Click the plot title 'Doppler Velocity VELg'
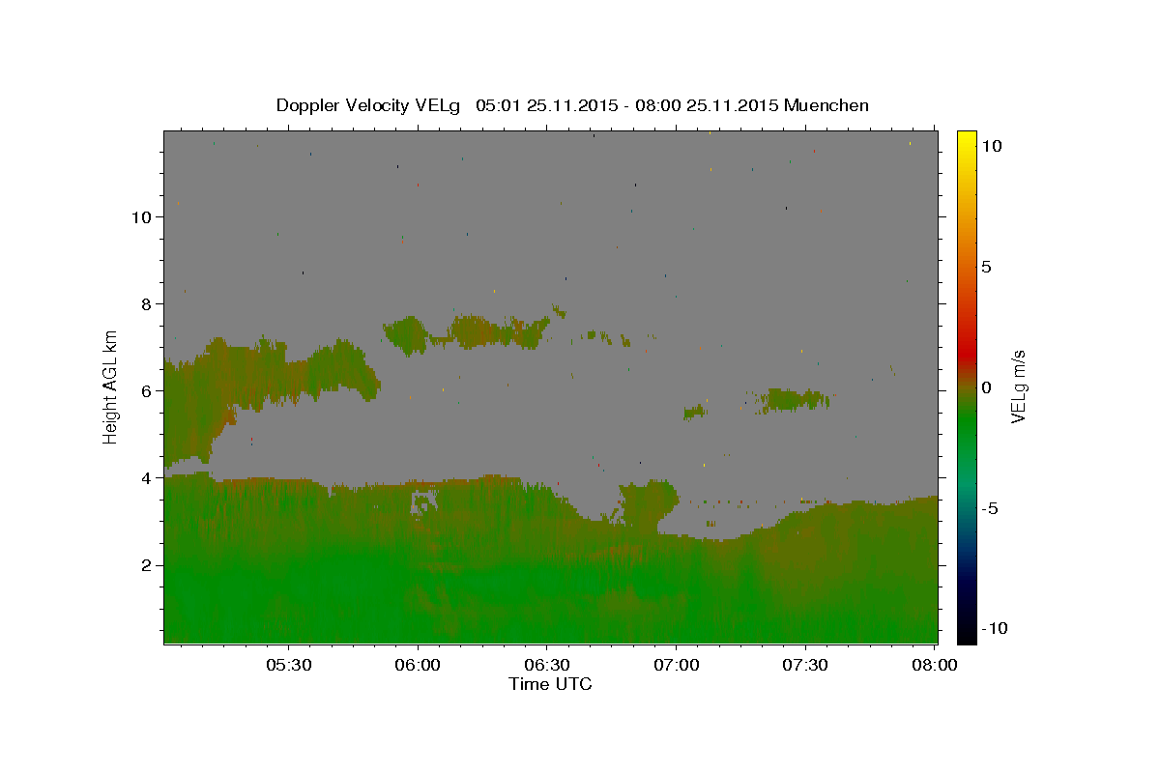Viewport: 1160px width, 773px height. pos(368,105)
